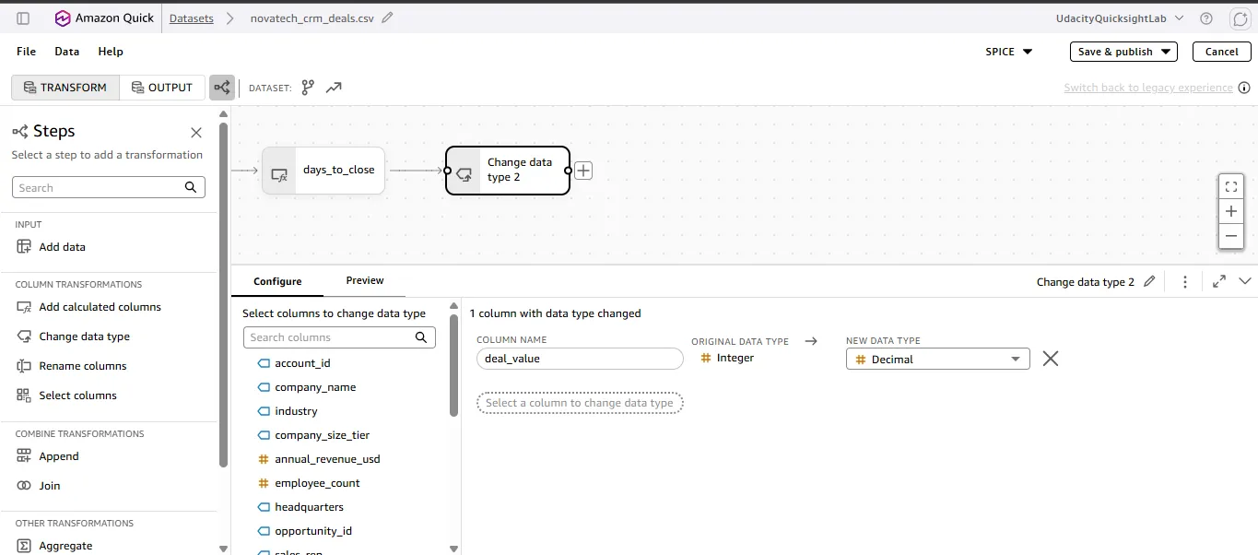This screenshot has width=1258, height=555.
Task: Click the plus icon after Change data type 2 node
Action: (x=583, y=171)
